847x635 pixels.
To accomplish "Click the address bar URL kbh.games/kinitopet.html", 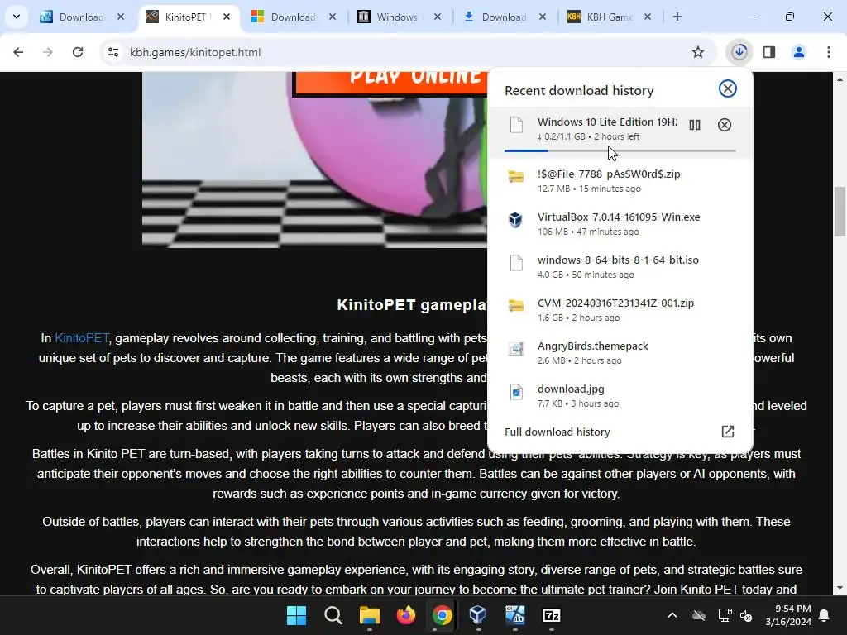I will tap(195, 52).
